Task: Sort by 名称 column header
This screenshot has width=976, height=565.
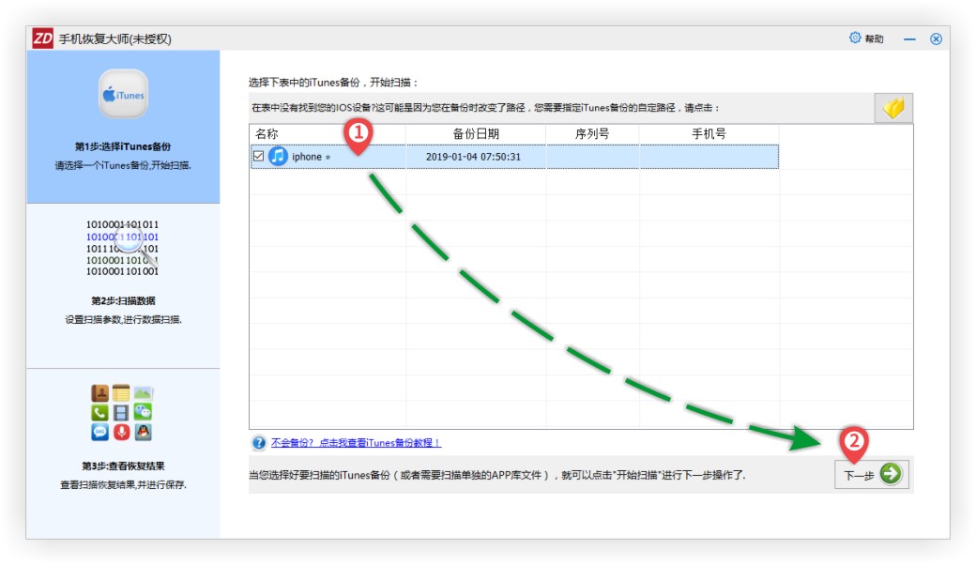Action: point(328,134)
